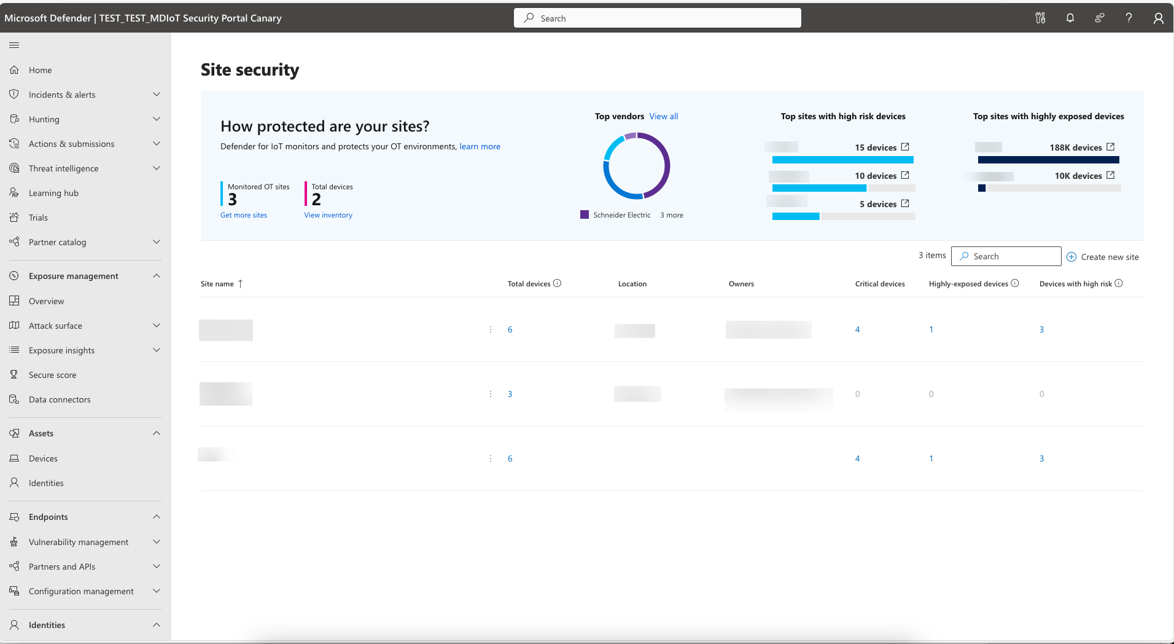
Task: Open the user account profile icon
Action: [x=1158, y=18]
